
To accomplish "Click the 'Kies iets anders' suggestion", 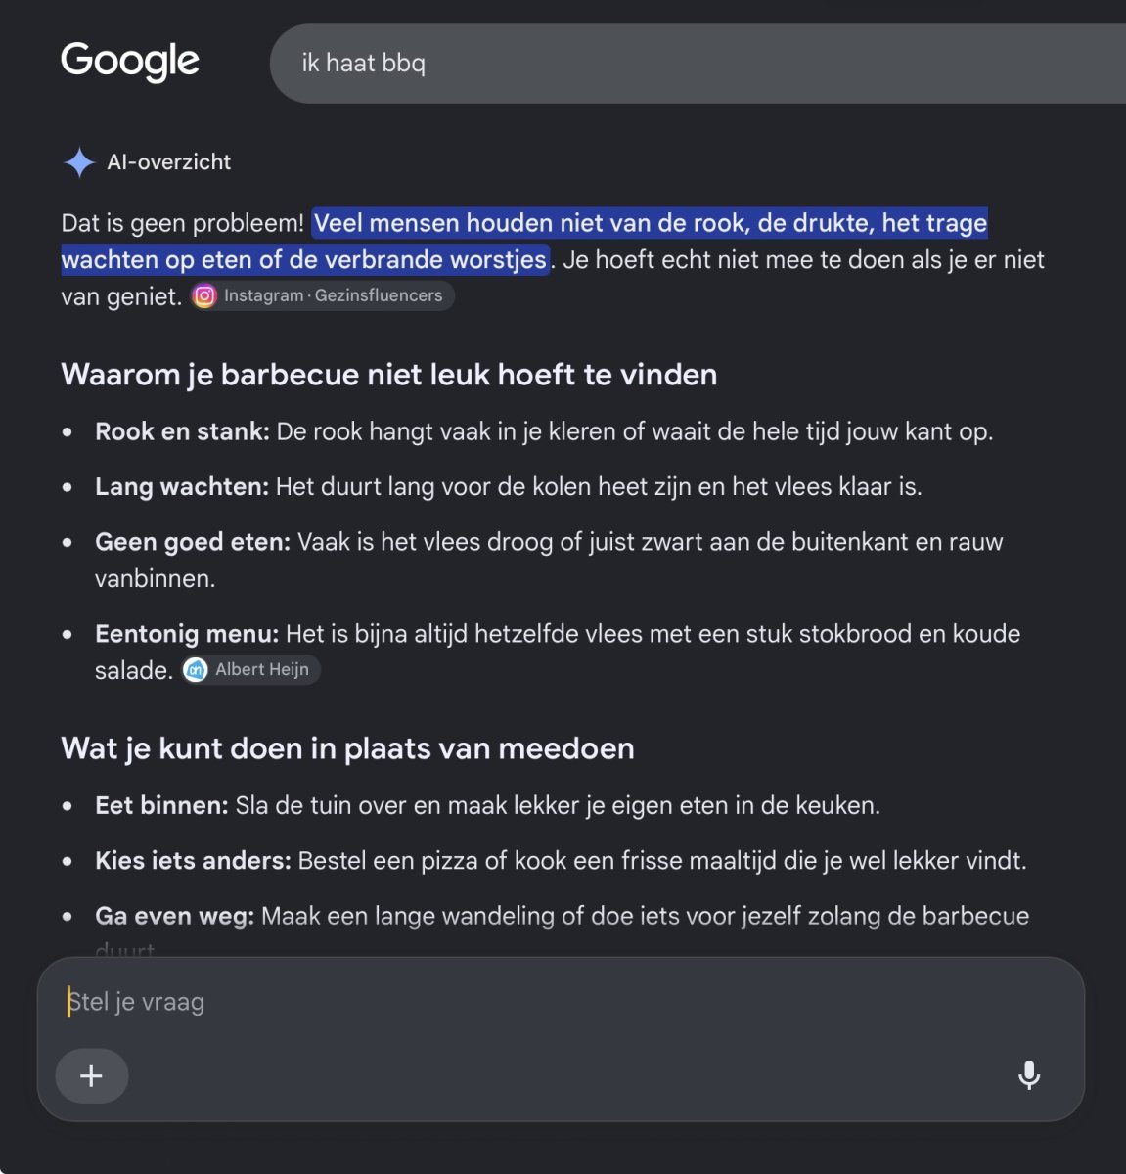I will click(x=561, y=861).
